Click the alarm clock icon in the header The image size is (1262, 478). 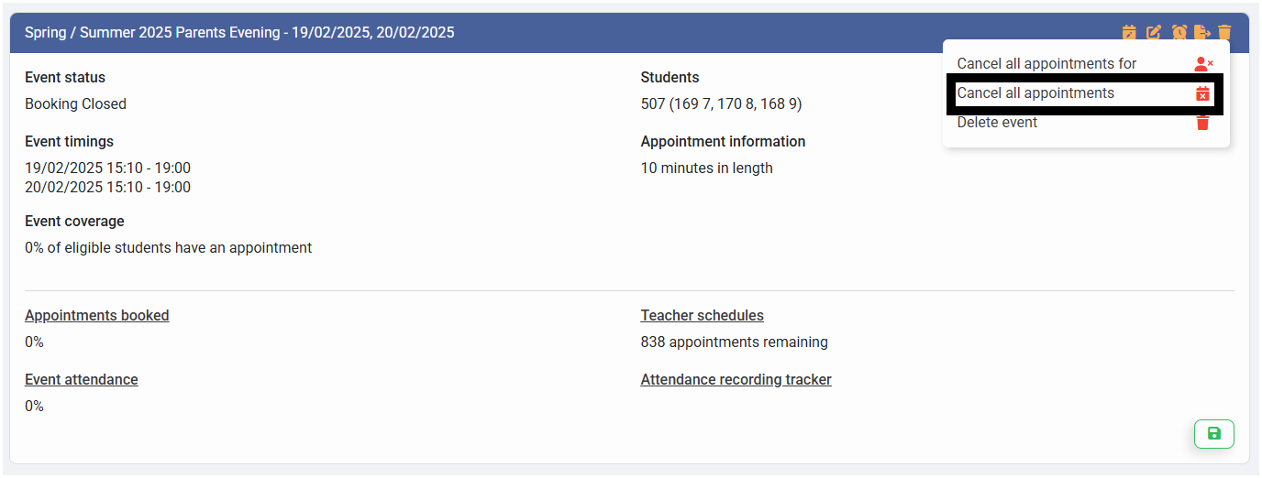pyautogui.click(x=1179, y=32)
